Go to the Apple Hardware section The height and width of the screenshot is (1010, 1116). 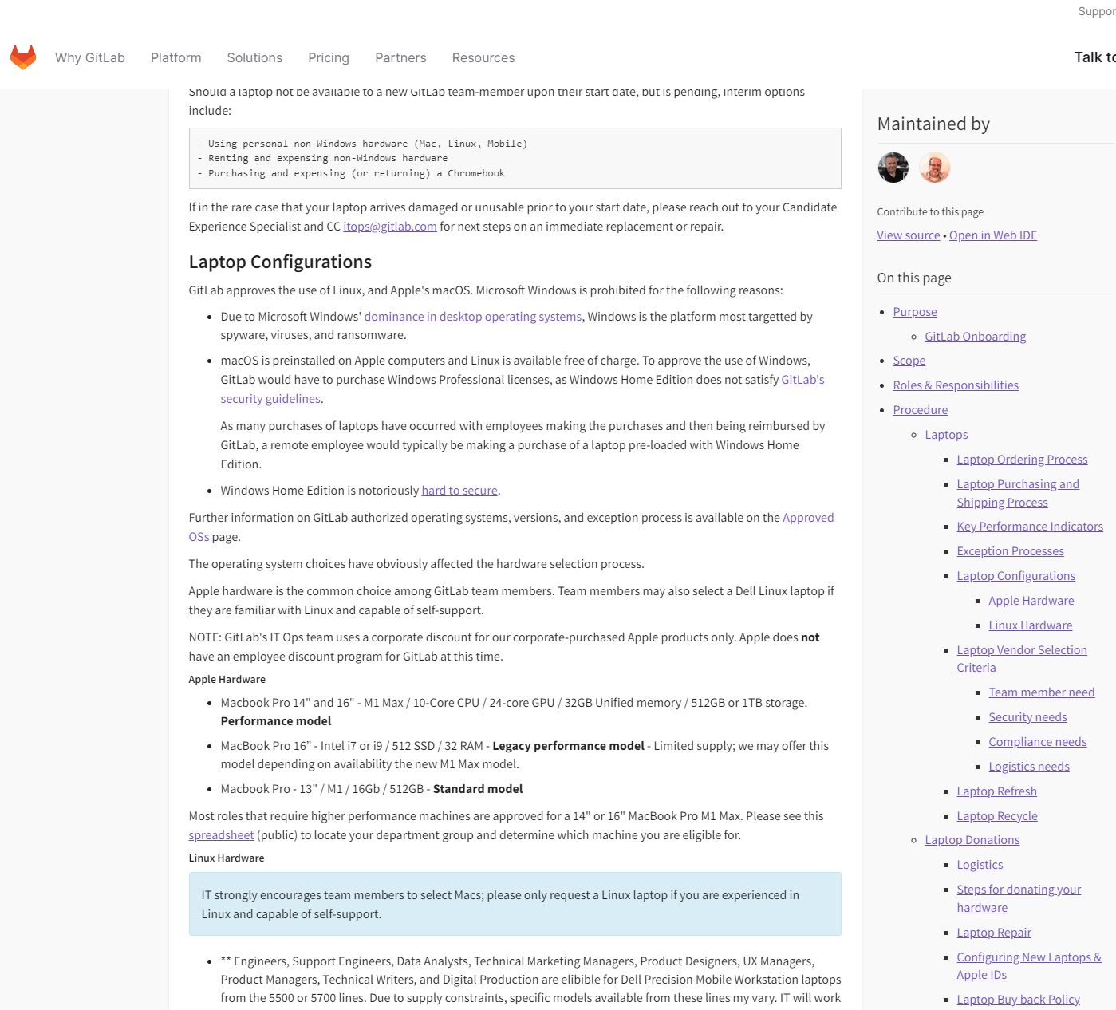1031,600
